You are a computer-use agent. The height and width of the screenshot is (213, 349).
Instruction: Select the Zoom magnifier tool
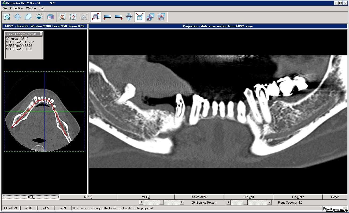[7, 17]
